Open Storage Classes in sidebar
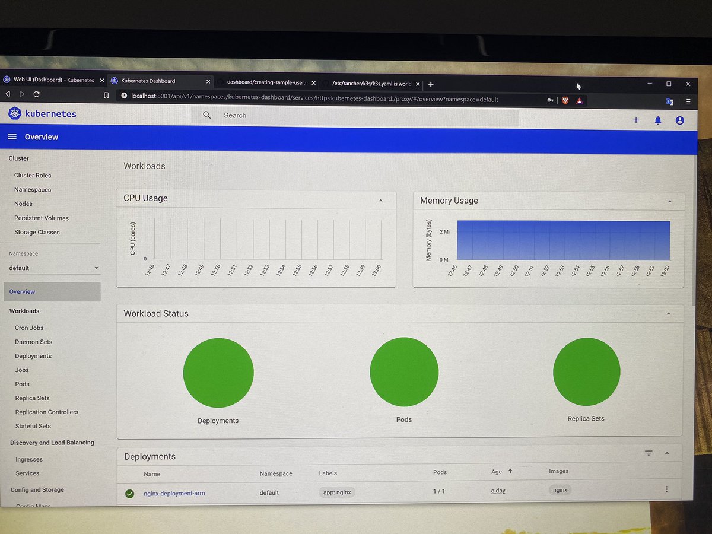Image resolution: width=712 pixels, height=534 pixels. click(x=37, y=233)
